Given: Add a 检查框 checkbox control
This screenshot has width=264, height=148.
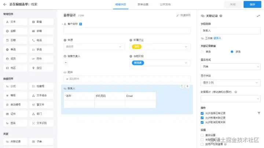Looking at the screenshot, I should 41,86.
